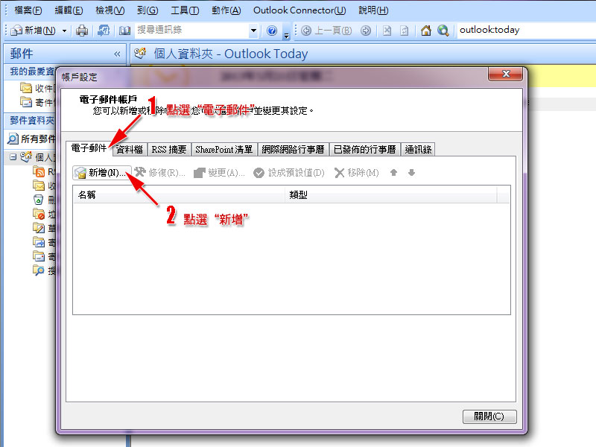596x447 pixels.
Task: Click the Refresh page icon
Action: (x=405, y=31)
